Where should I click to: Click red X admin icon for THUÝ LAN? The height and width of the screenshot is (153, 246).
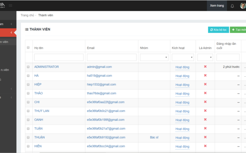click(205, 111)
